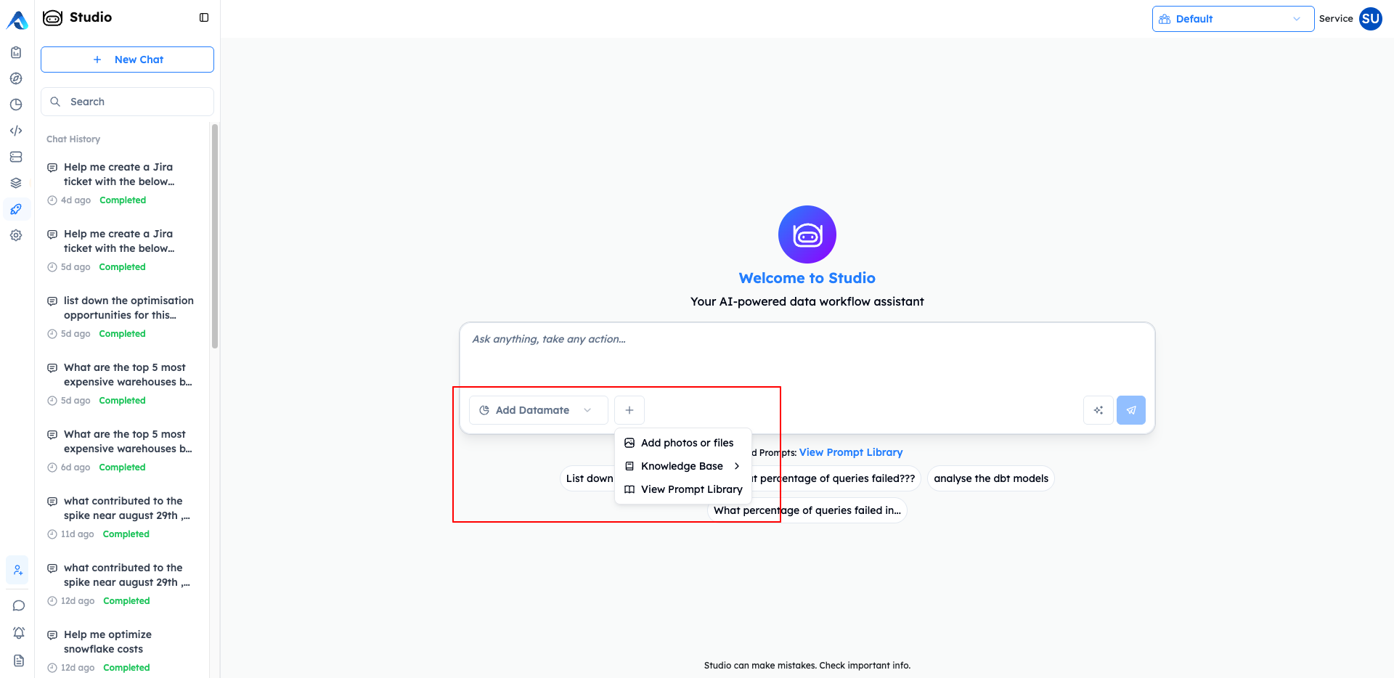Click the sparkle enhance icon near send button

(x=1098, y=410)
